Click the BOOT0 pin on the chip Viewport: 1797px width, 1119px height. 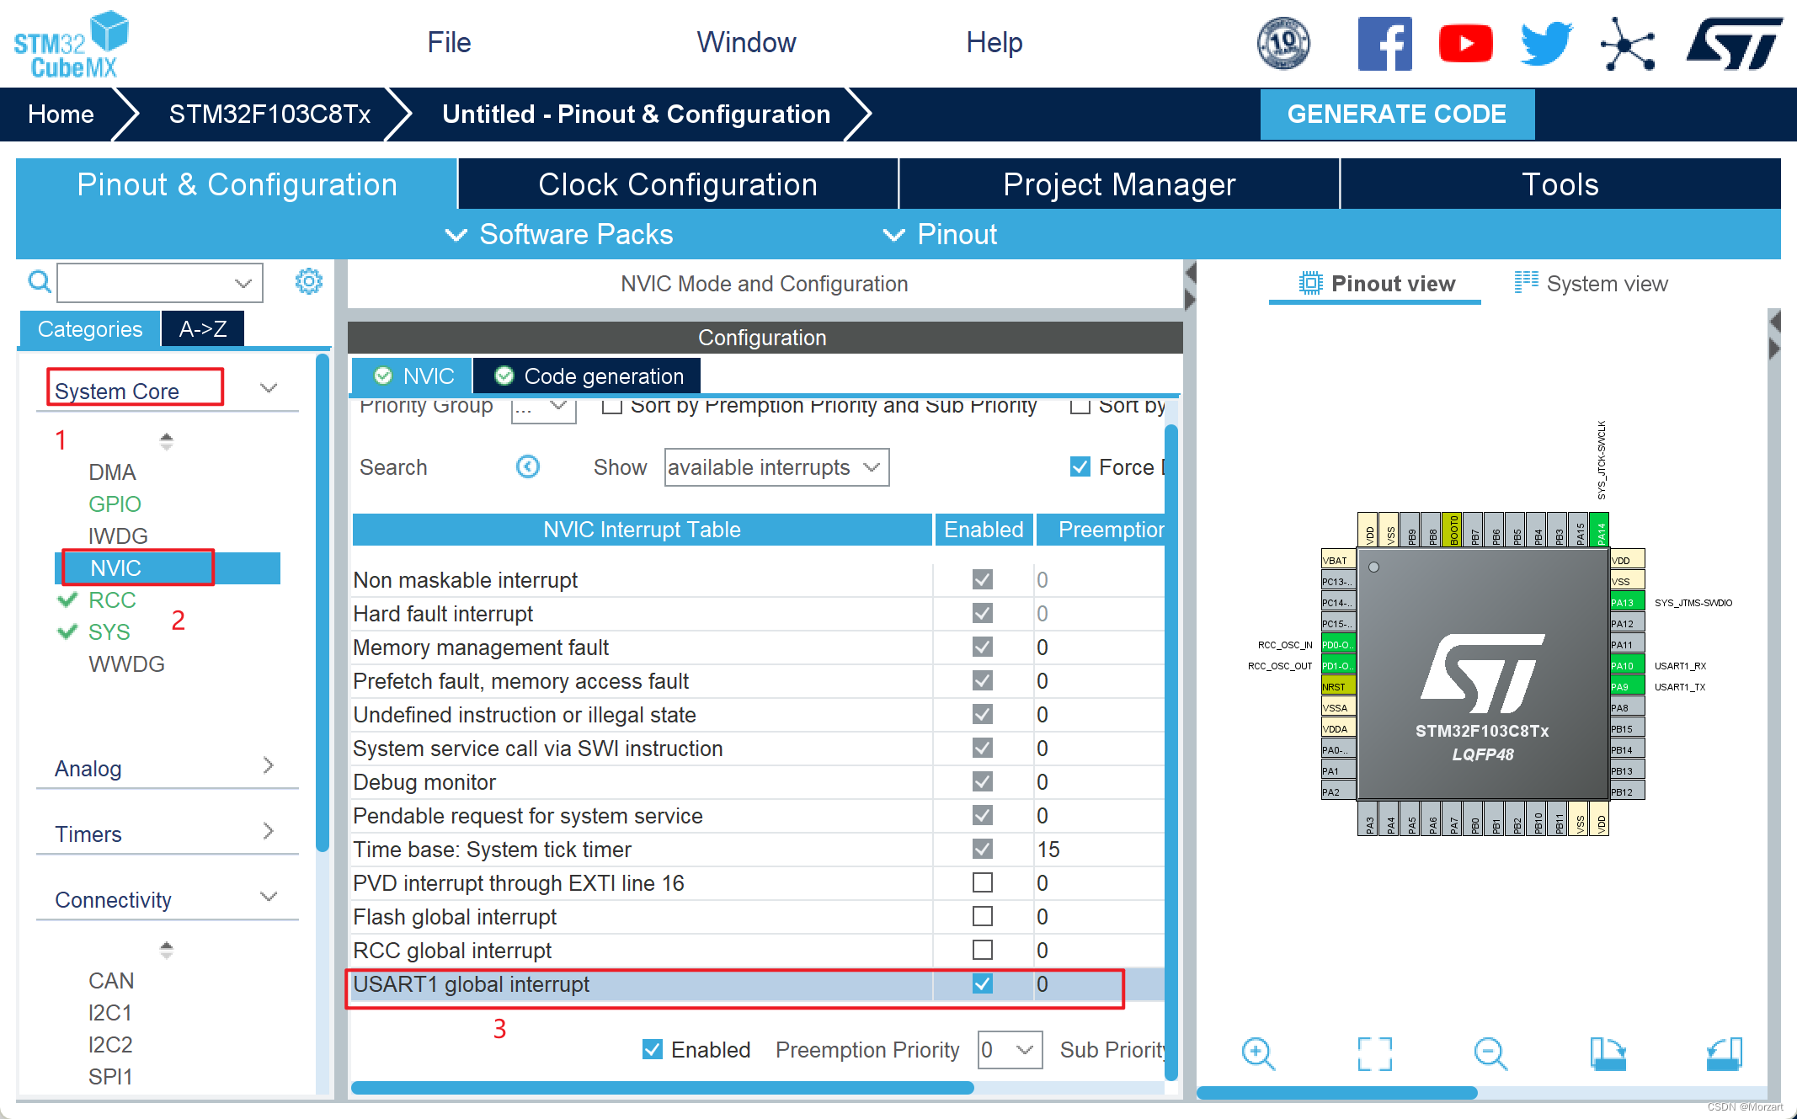tap(1452, 530)
